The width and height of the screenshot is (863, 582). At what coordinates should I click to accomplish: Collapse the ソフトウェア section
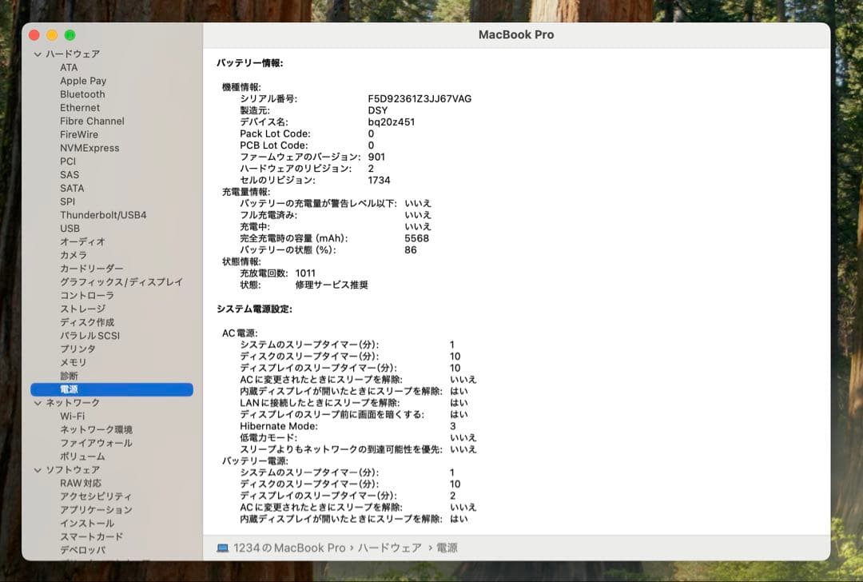coord(37,469)
